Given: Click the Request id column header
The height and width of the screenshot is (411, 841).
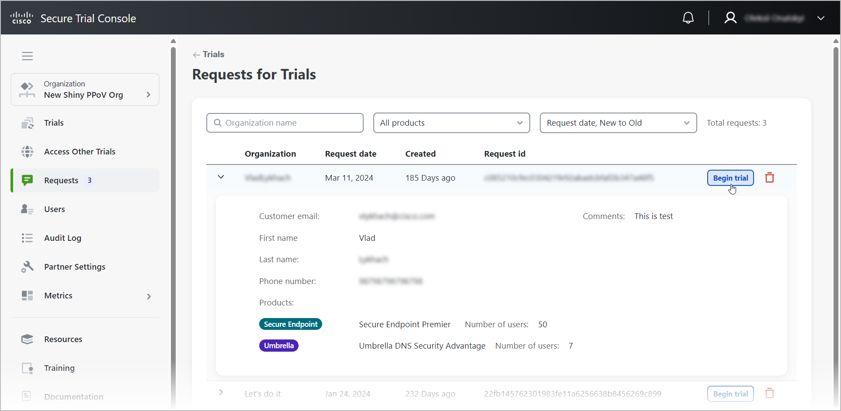Looking at the screenshot, I should coord(505,154).
